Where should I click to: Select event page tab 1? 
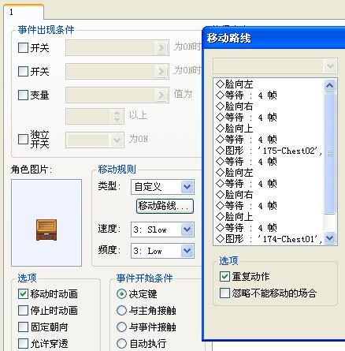pyautogui.click(x=24, y=12)
